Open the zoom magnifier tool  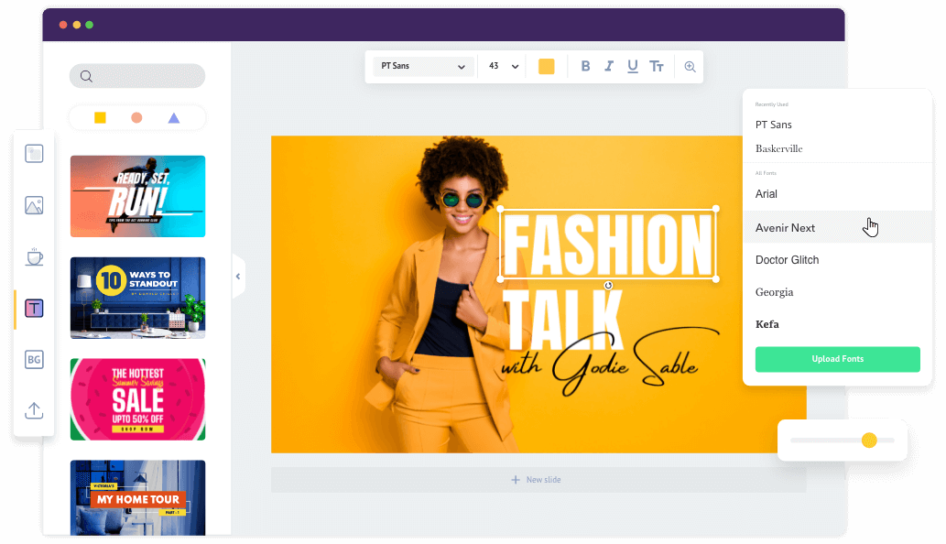tap(690, 66)
